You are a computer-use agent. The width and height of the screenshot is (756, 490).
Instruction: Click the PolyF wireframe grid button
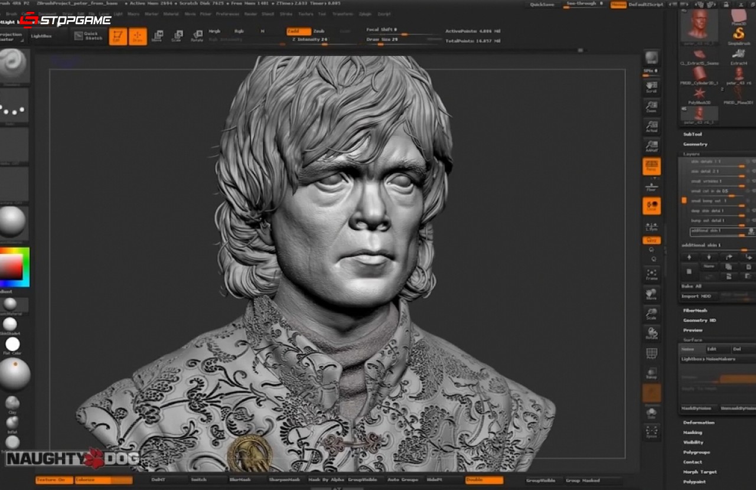[651, 353]
